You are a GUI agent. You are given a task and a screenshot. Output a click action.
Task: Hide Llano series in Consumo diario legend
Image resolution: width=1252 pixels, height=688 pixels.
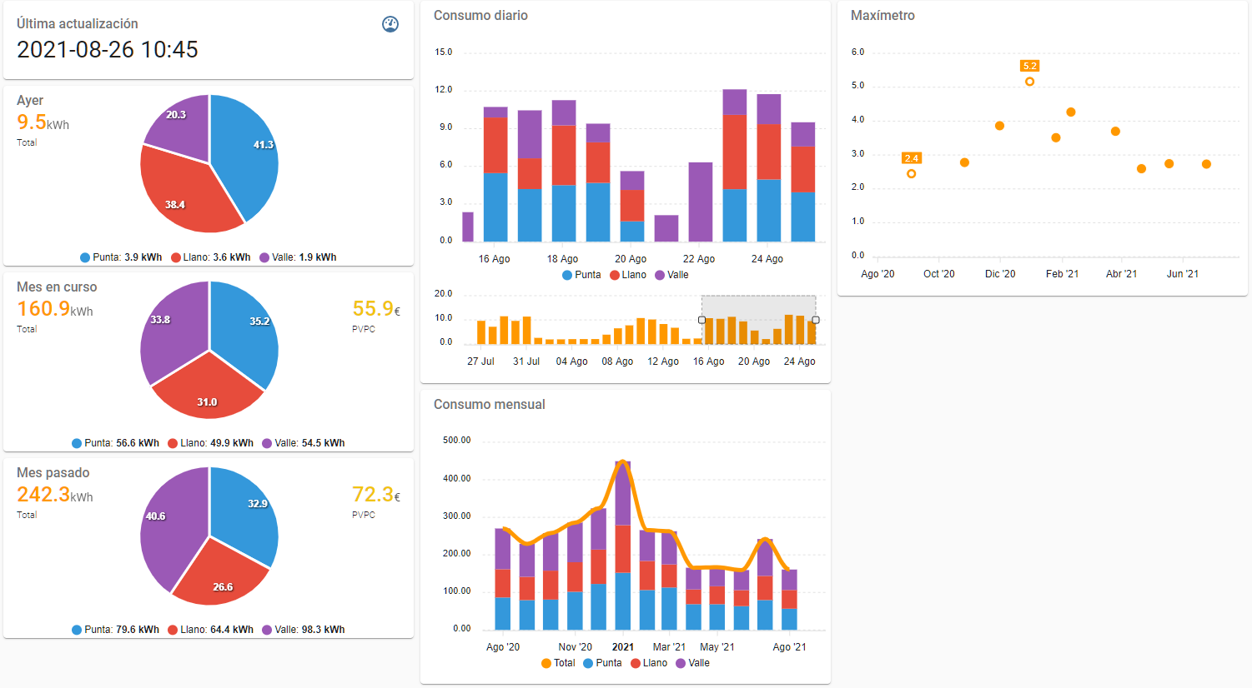click(x=628, y=275)
